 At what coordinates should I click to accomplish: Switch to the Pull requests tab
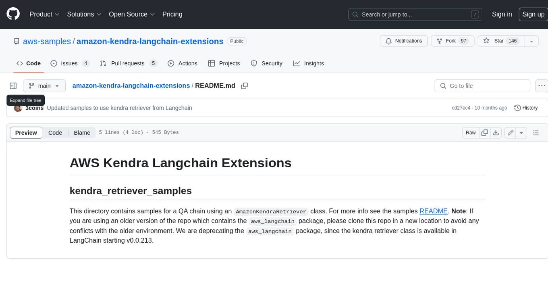(x=128, y=63)
